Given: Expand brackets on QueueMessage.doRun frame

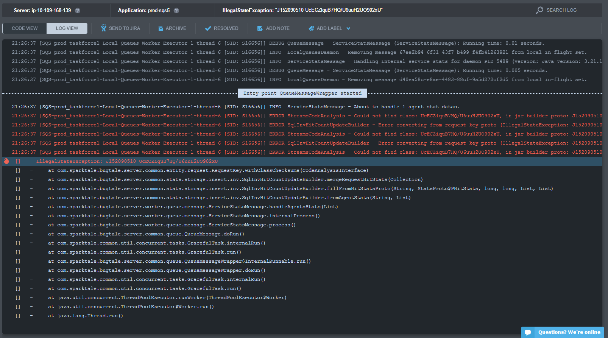Looking at the screenshot, I should [18, 234].
